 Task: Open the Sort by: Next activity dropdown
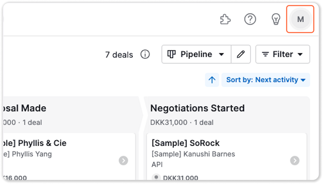[x=266, y=80]
